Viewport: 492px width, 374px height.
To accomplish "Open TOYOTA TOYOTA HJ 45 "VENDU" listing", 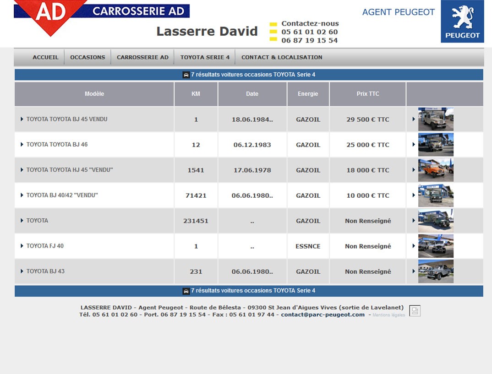I will (x=69, y=170).
